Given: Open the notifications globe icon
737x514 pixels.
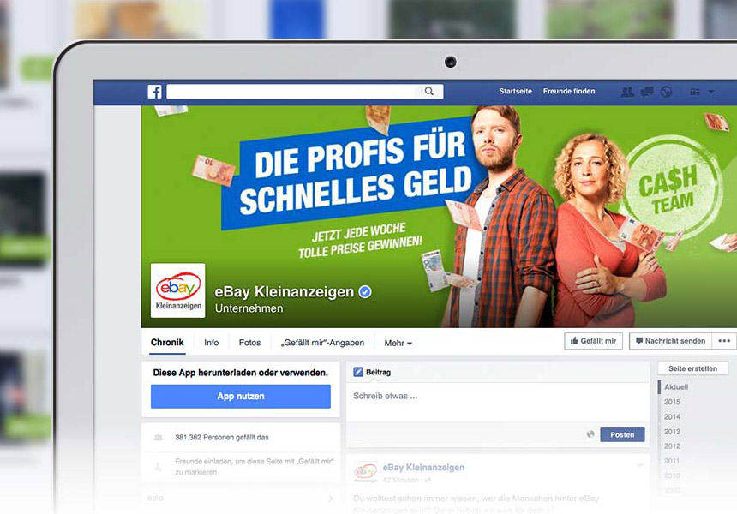Looking at the screenshot, I should [666, 92].
